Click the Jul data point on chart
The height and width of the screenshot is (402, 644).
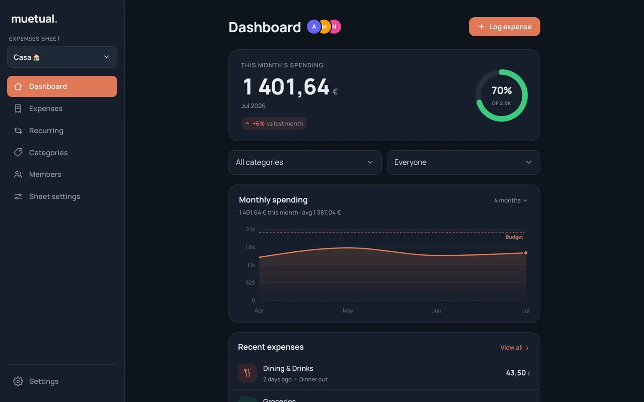tap(526, 253)
